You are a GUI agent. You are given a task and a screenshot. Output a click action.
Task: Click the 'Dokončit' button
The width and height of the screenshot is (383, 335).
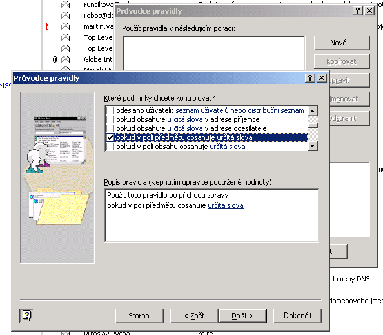tap(297, 316)
